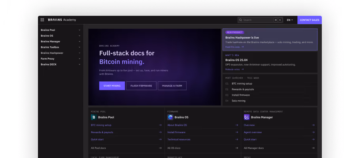This screenshot has width=359, height=158.
Task: Open most searched item Rewards & payouts
Action: (x=243, y=89)
